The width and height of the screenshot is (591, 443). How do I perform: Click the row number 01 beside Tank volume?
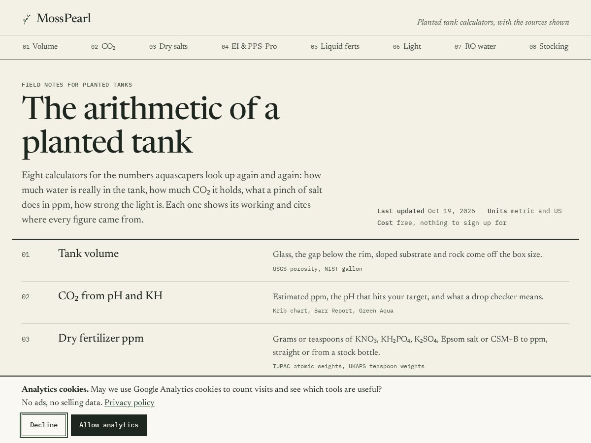point(26,254)
